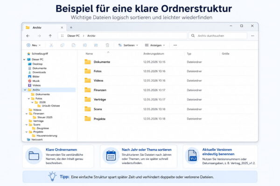This screenshot has height=186, width=280.
Task: Click the cut scissors icon
Action: click(51, 45)
